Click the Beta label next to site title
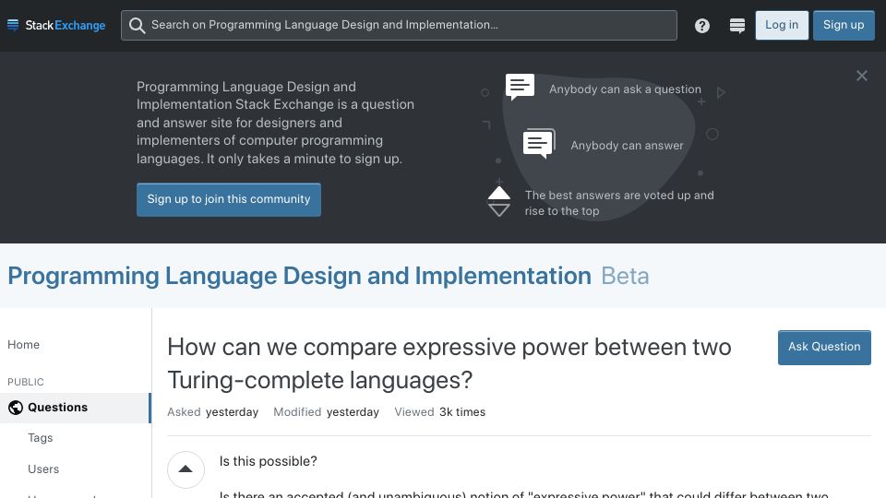 625,276
